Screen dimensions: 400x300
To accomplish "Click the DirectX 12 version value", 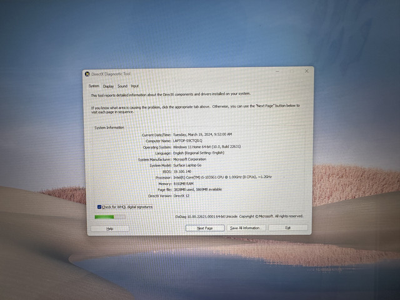I will [x=181, y=196].
